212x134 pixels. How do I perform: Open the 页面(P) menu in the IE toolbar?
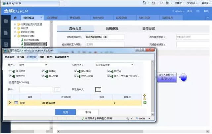[180, 3]
